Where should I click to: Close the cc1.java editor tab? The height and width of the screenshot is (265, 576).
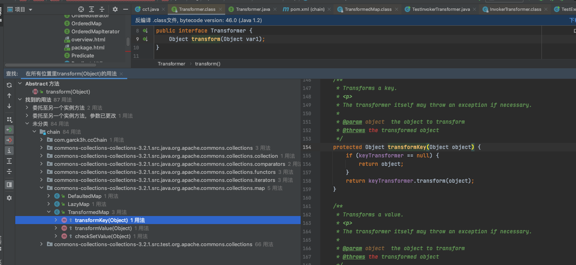coord(164,9)
